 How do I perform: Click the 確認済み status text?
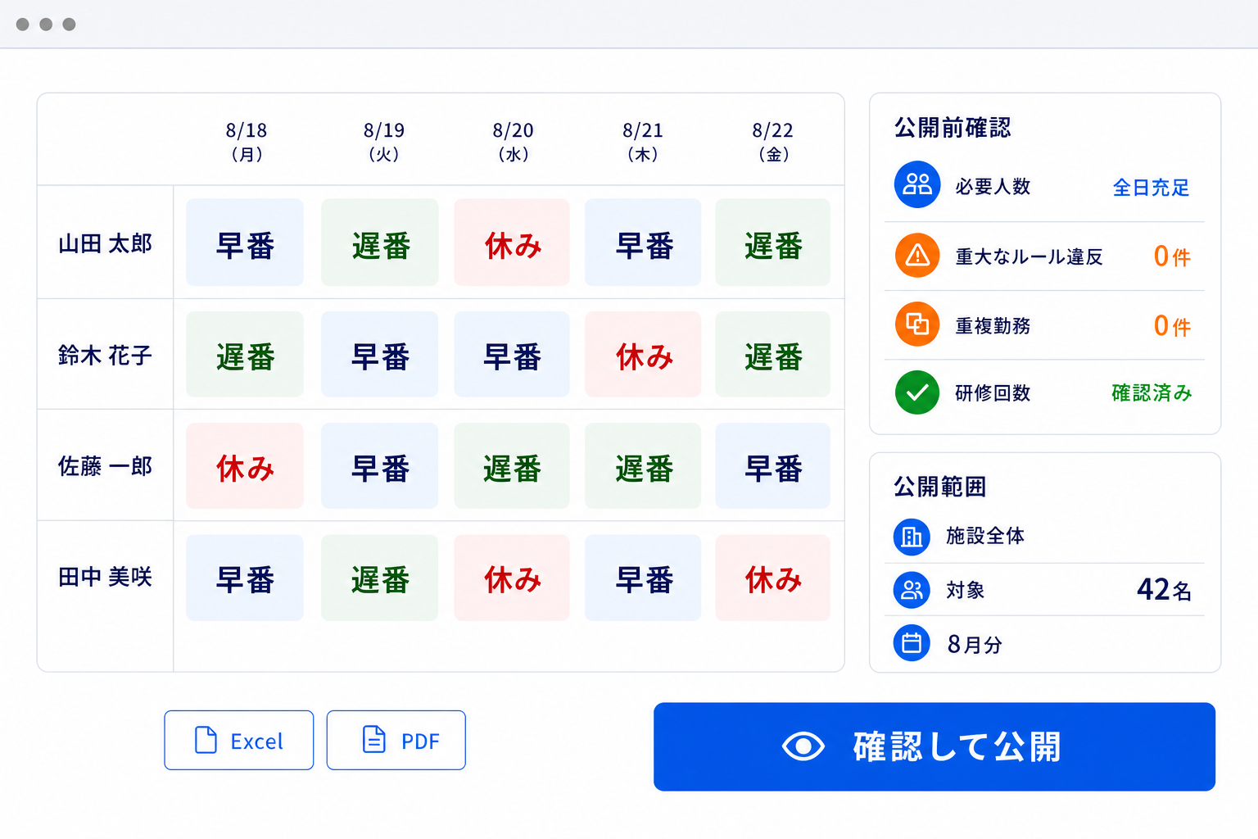point(1152,393)
